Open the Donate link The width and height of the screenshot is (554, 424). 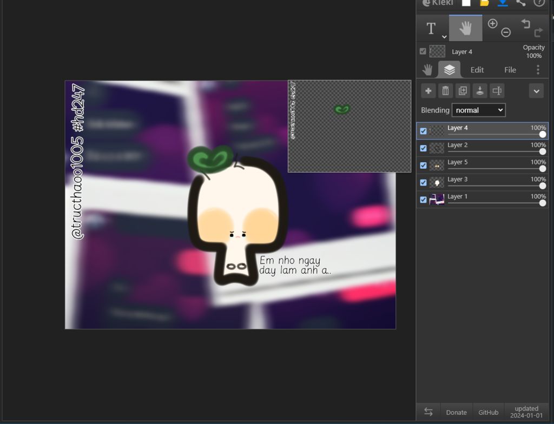point(456,412)
